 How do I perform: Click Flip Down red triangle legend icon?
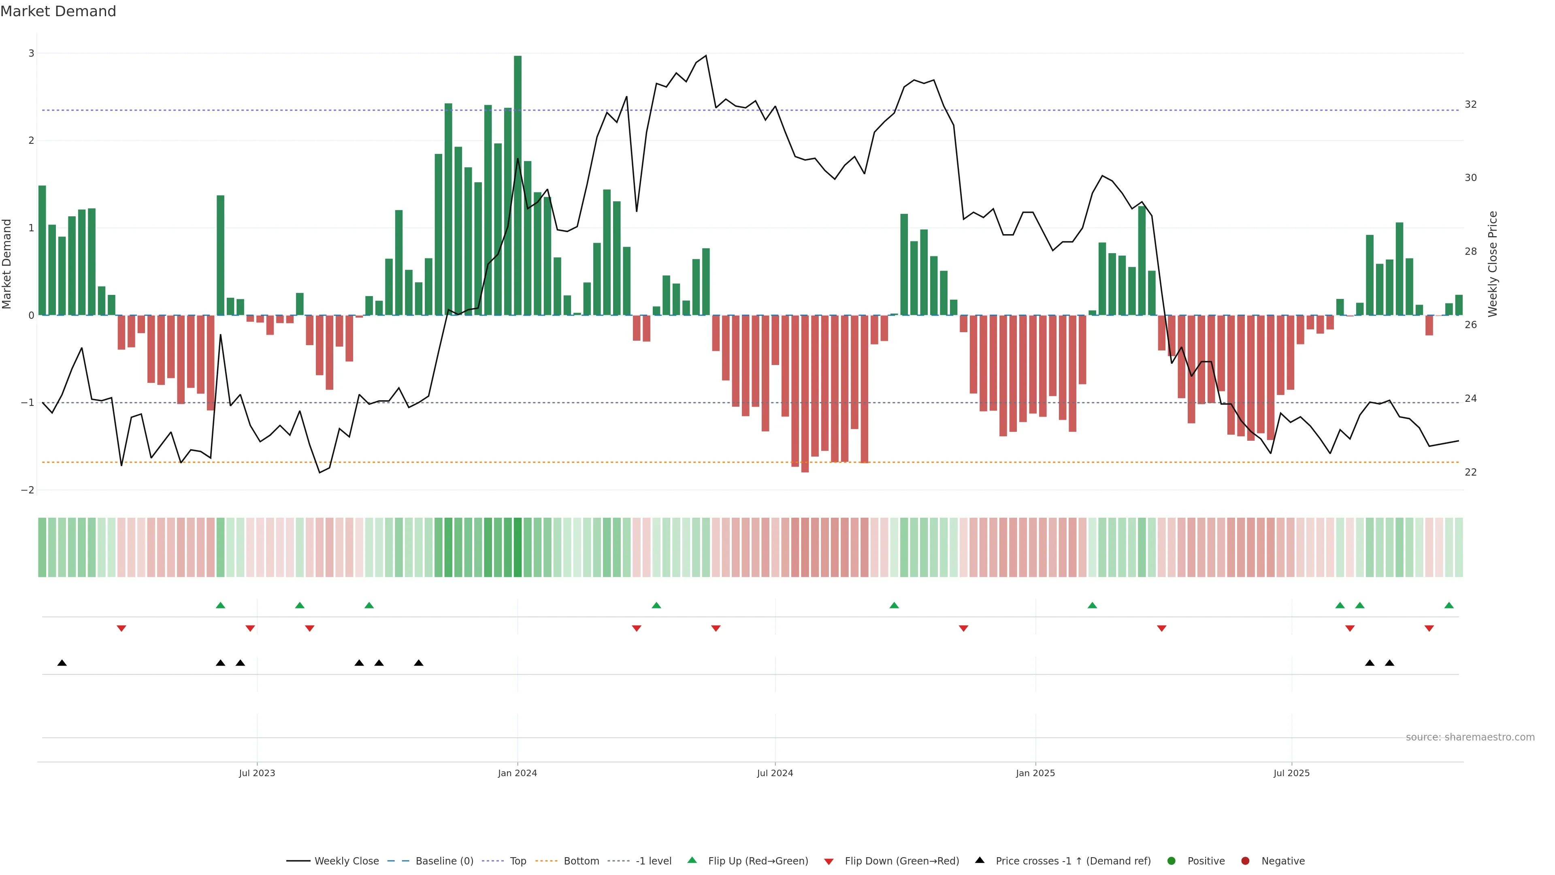point(829,862)
